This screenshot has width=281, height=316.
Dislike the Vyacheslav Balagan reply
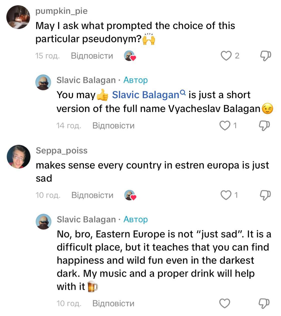coord(264,125)
